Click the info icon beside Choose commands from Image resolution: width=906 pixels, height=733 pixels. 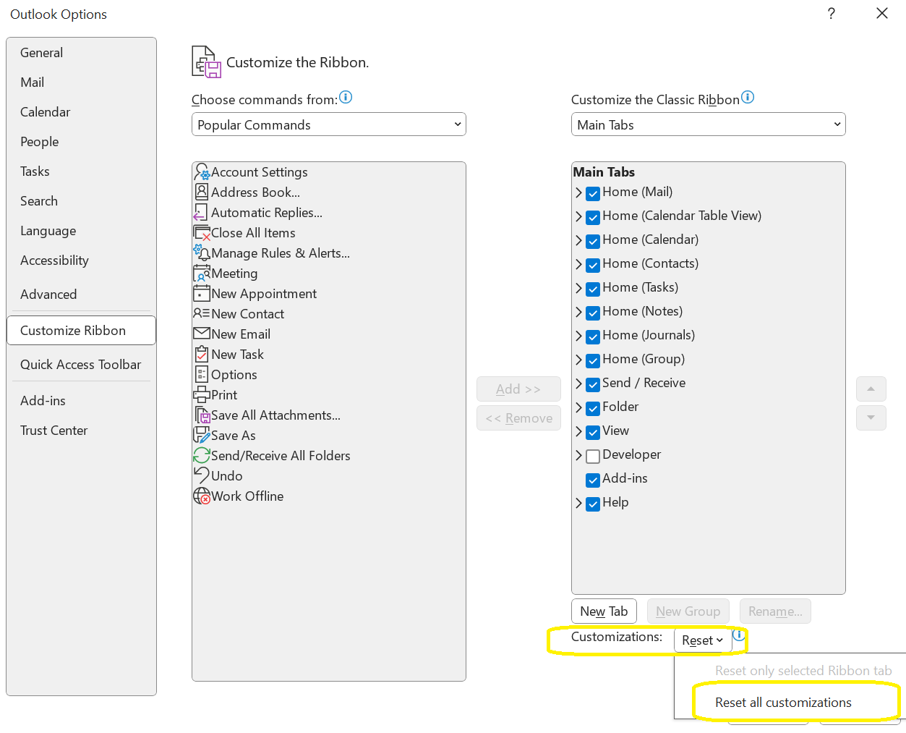tap(346, 97)
